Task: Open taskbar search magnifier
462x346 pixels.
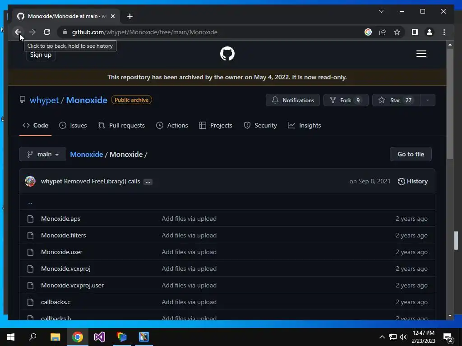Action: point(32,337)
